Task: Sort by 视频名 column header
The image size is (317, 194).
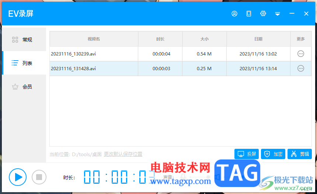Action: (94, 39)
